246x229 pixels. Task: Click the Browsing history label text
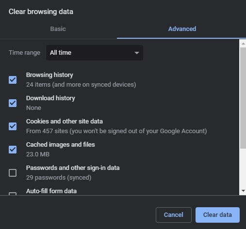click(49, 75)
